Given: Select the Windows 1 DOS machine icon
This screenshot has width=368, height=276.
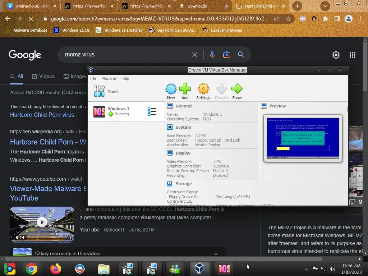Looking at the screenshot, I should [x=99, y=111].
